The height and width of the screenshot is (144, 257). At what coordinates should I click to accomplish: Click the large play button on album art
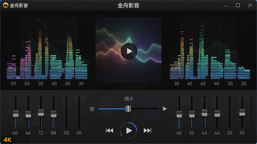tap(129, 51)
